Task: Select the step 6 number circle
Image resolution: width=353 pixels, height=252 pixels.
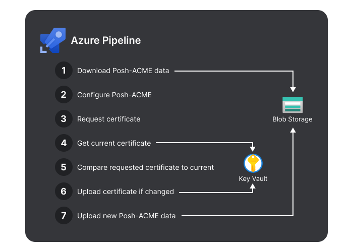Action: (x=64, y=192)
